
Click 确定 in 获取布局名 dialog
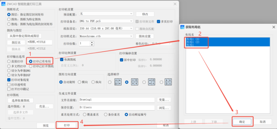242,122
